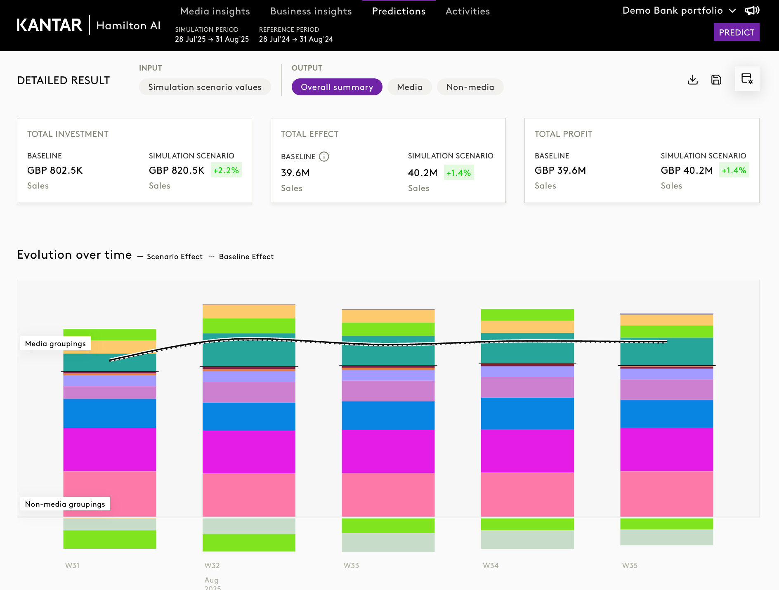Screen dimensions: 779x590
Task: Click the W32 axis label
Action: [x=212, y=565]
